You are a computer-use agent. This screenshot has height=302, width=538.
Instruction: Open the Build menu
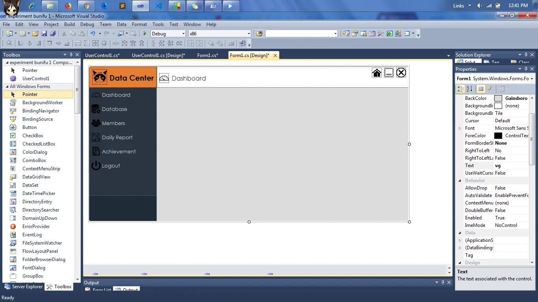(69, 24)
